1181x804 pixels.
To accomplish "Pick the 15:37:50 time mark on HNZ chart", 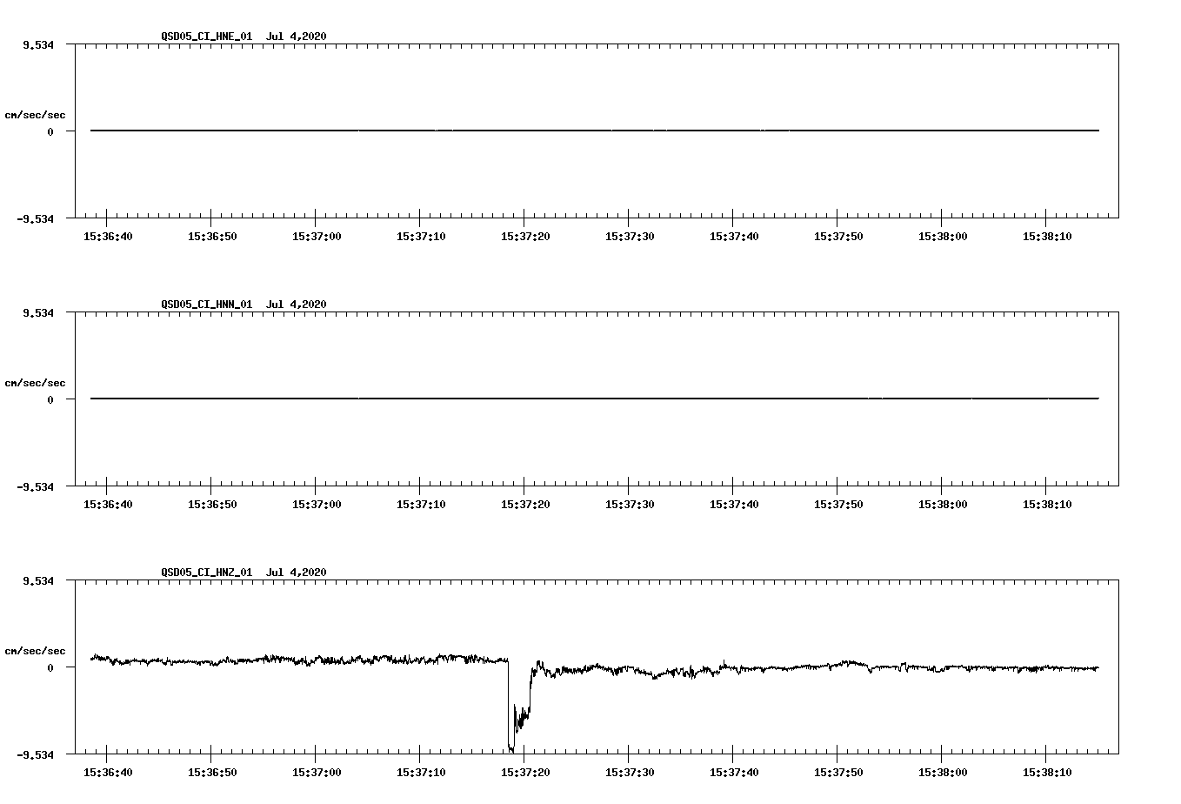I will (x=838, y=773).
